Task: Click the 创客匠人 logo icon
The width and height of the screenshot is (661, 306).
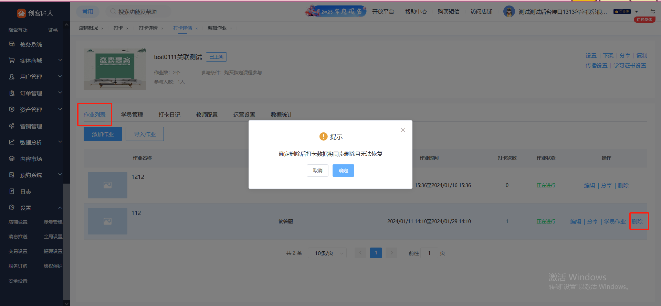Action: pos(21,13)
